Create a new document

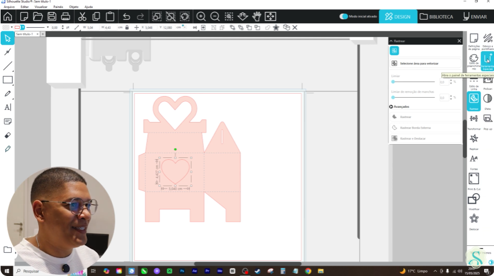[x=24, y=16]
